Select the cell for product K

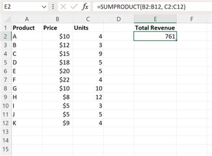click(27, 123)
